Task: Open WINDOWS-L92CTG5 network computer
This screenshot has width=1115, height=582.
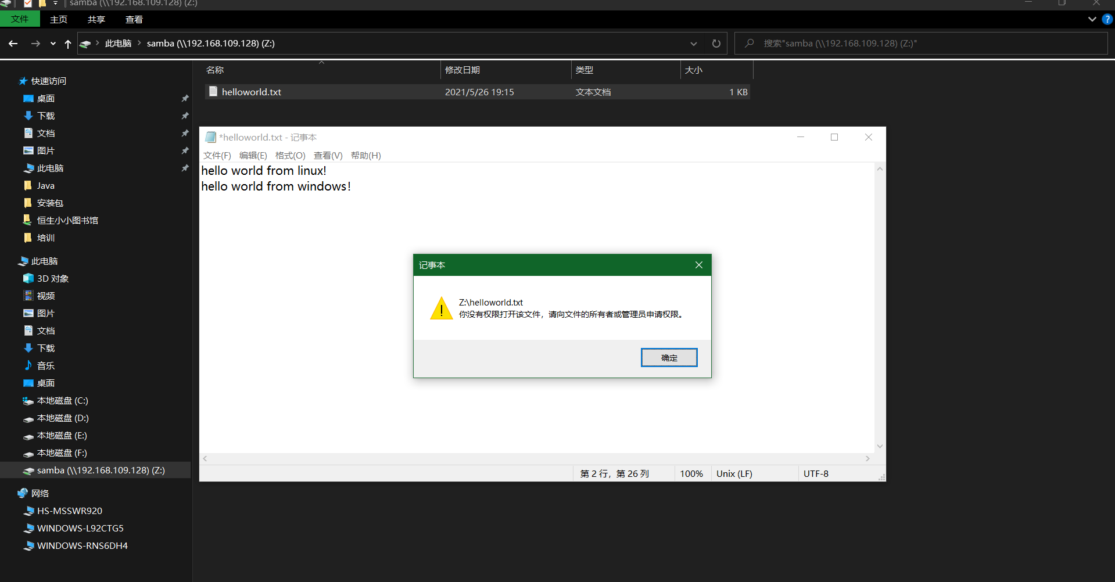Action: click(80, 528)
